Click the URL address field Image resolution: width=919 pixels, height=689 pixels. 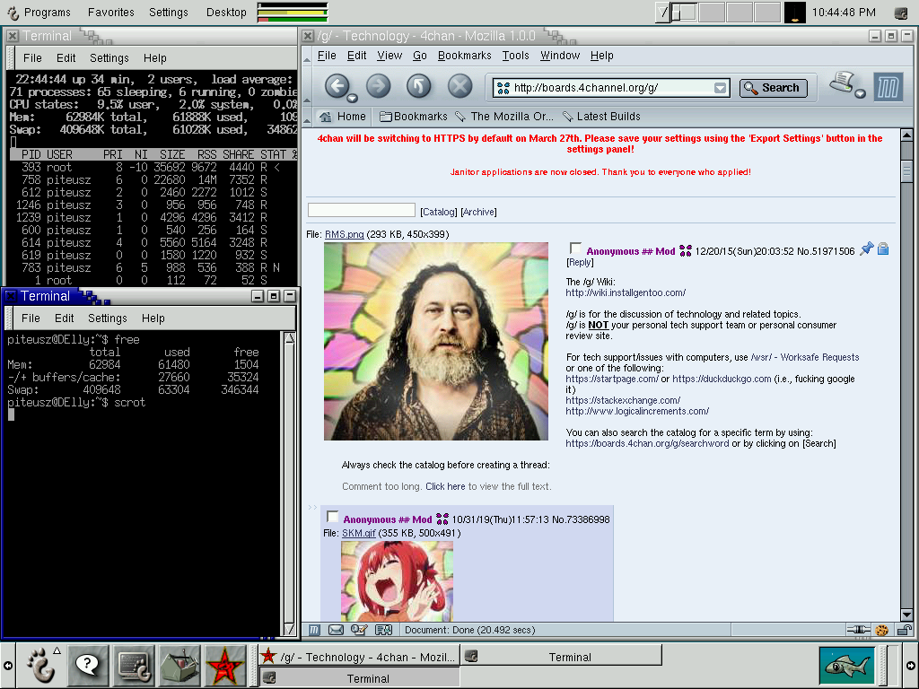[611, 88]
